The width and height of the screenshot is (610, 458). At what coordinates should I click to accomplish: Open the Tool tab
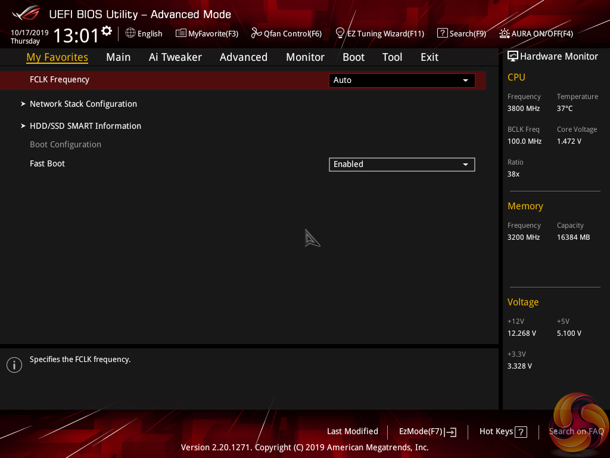coord(392,57)
